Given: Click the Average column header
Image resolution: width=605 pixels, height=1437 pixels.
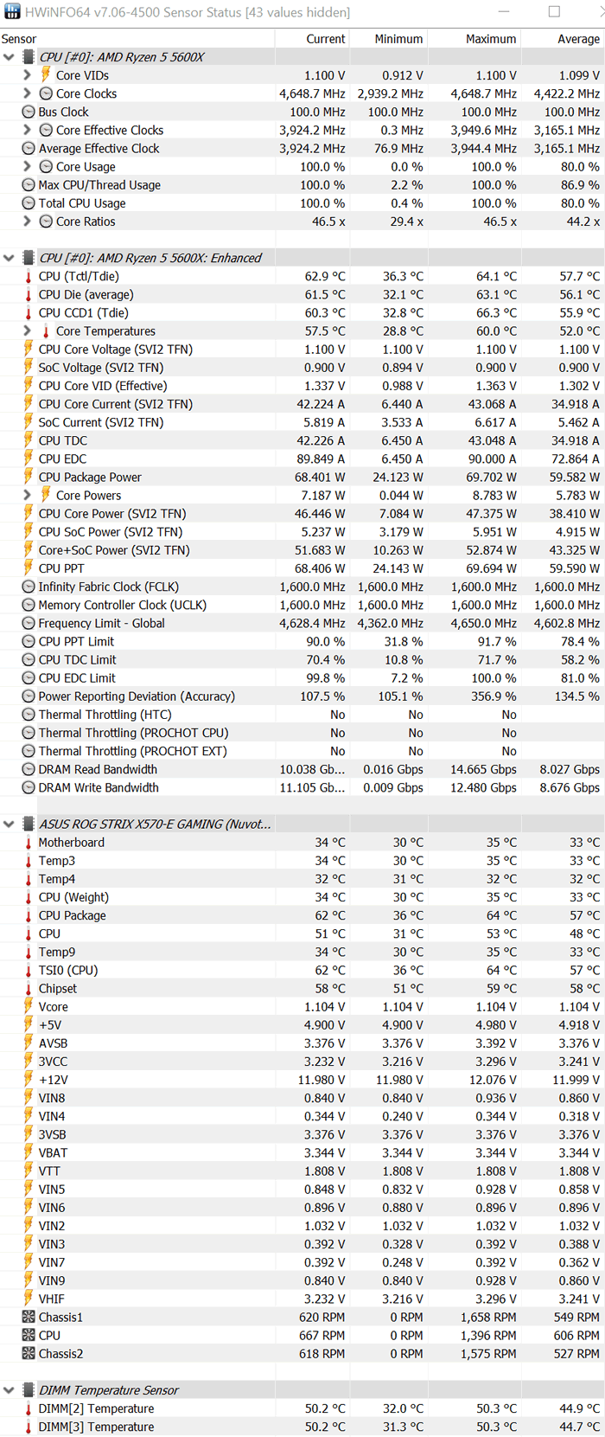Looking at the screenshot, I should point(577,39).
